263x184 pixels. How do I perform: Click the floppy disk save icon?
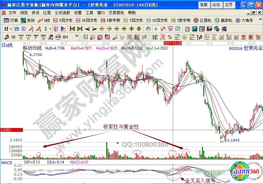pos(209,29)
